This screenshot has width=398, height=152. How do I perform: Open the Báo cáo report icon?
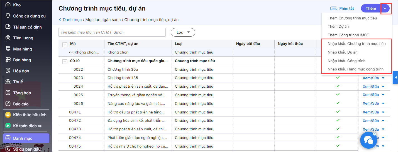tap(8, 104)
